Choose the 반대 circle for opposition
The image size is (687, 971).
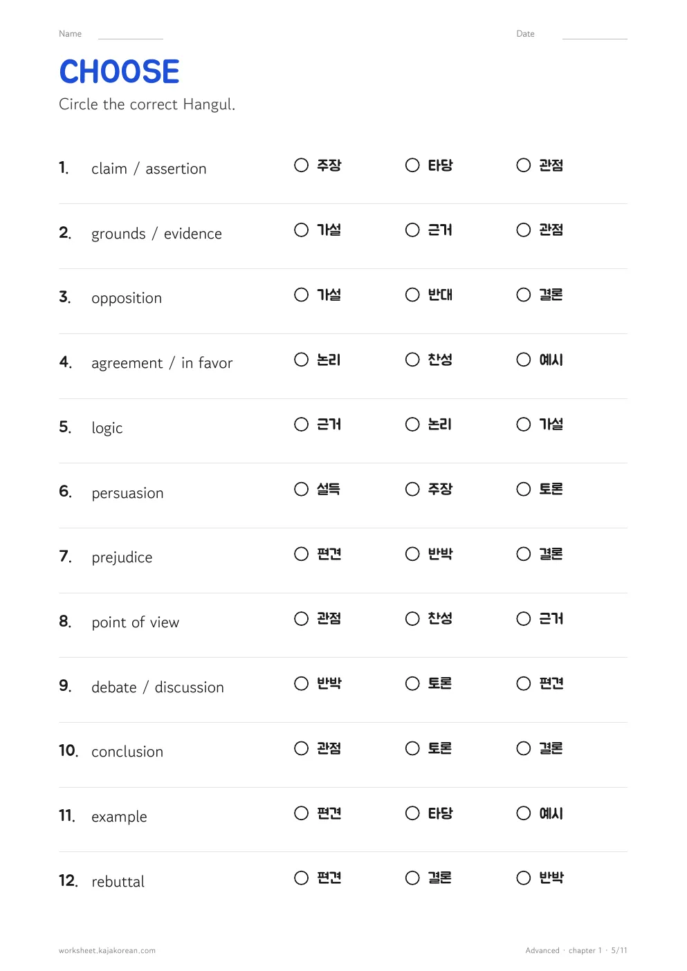(412, 295)
